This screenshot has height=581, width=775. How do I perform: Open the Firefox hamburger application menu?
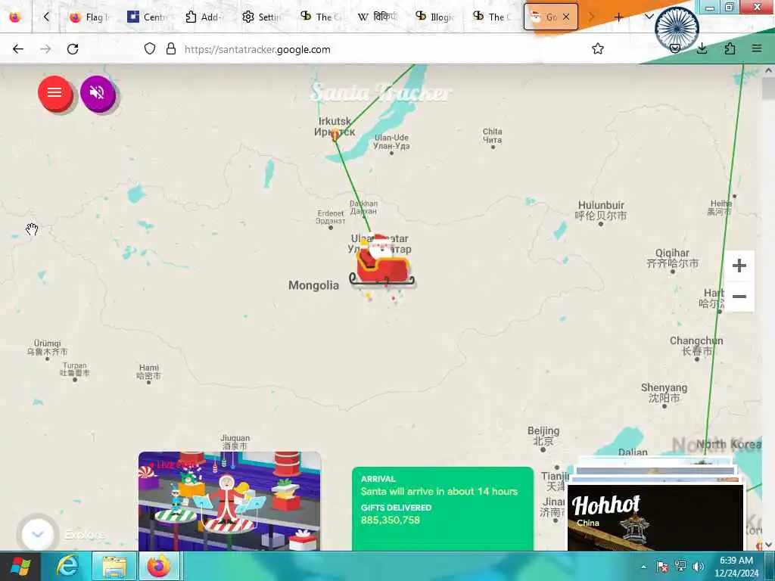click(757, 48)
